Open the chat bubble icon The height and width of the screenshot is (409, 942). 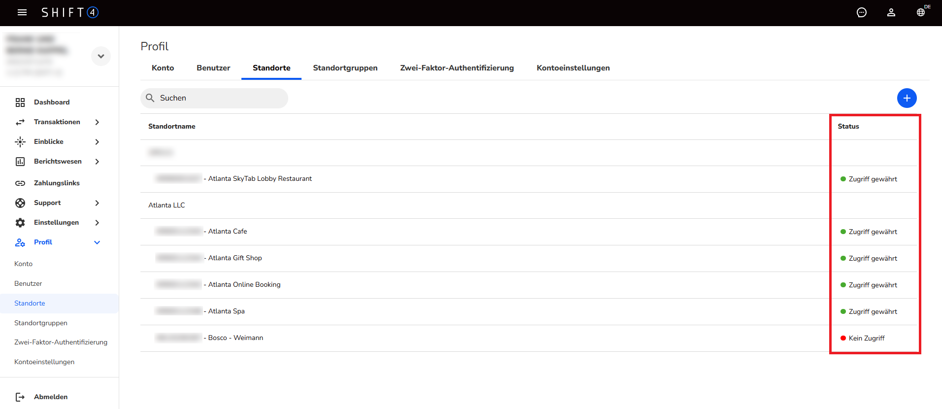click(x=862, y=12)
